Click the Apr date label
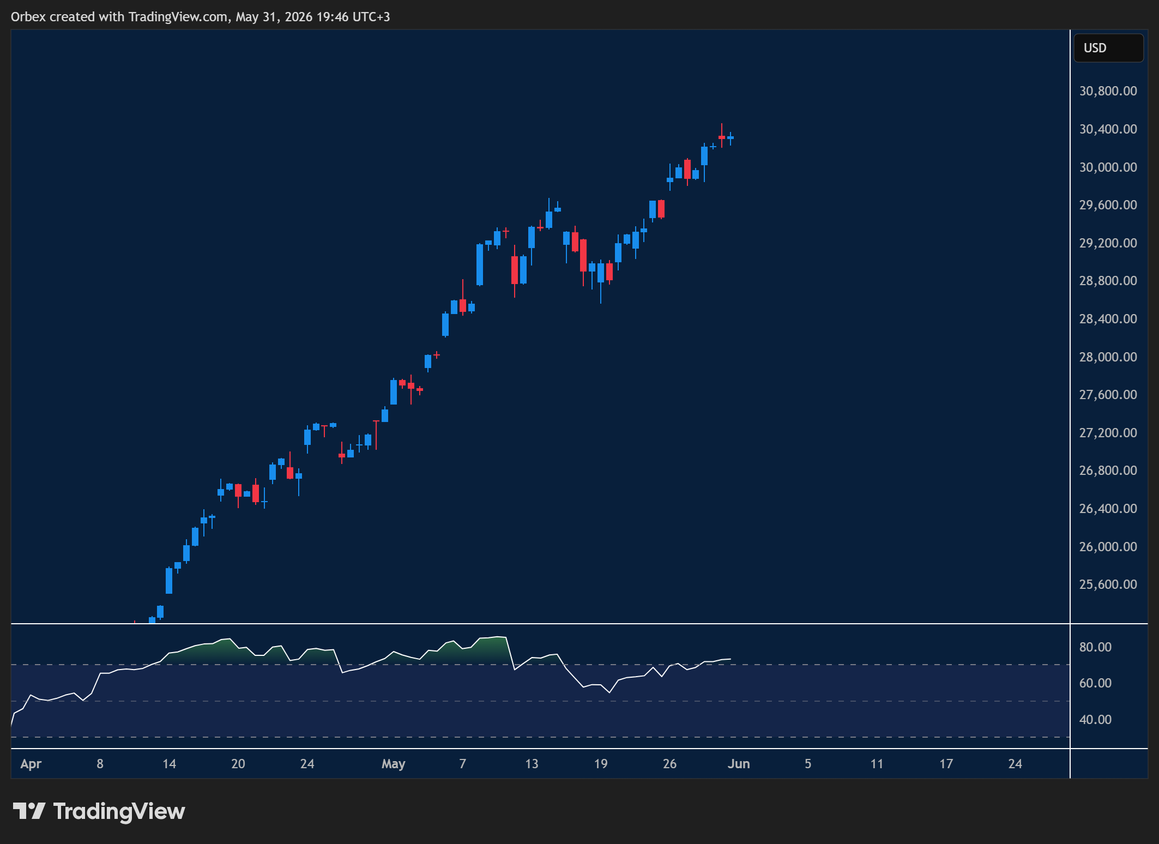 (x=31, y=764)
